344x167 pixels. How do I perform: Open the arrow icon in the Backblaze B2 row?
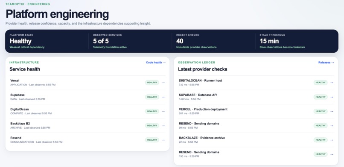(163, 125)
